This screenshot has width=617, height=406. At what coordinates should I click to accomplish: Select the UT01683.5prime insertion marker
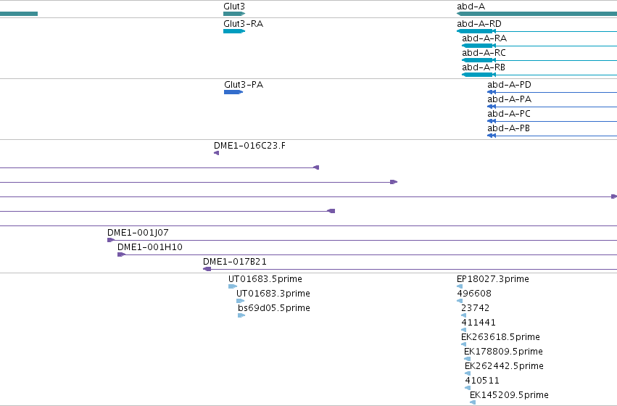[x=233, y=286]
